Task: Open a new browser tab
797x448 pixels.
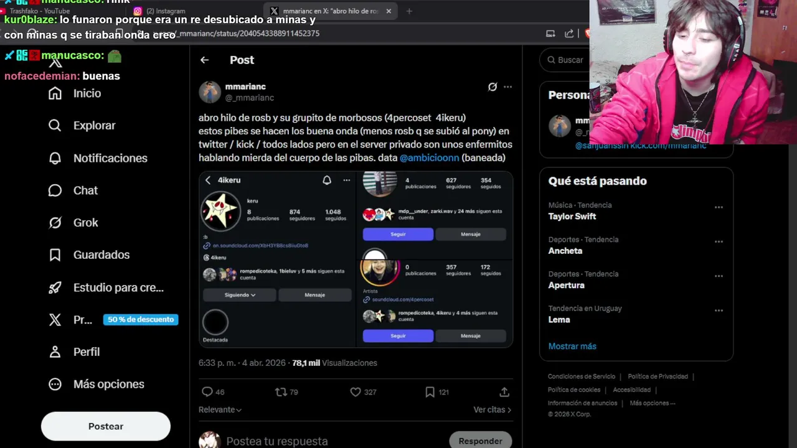Action: pyautogui.click(x=409, y=11)
